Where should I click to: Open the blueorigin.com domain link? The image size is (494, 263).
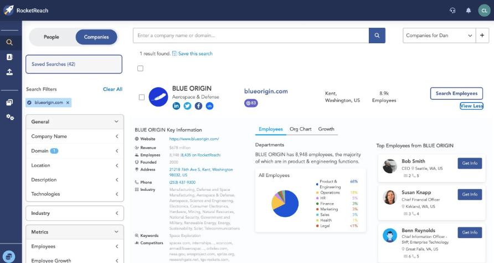(266, 91)
